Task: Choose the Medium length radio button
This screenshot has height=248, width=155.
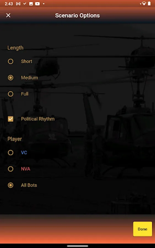Action: [x=10, y=78]
